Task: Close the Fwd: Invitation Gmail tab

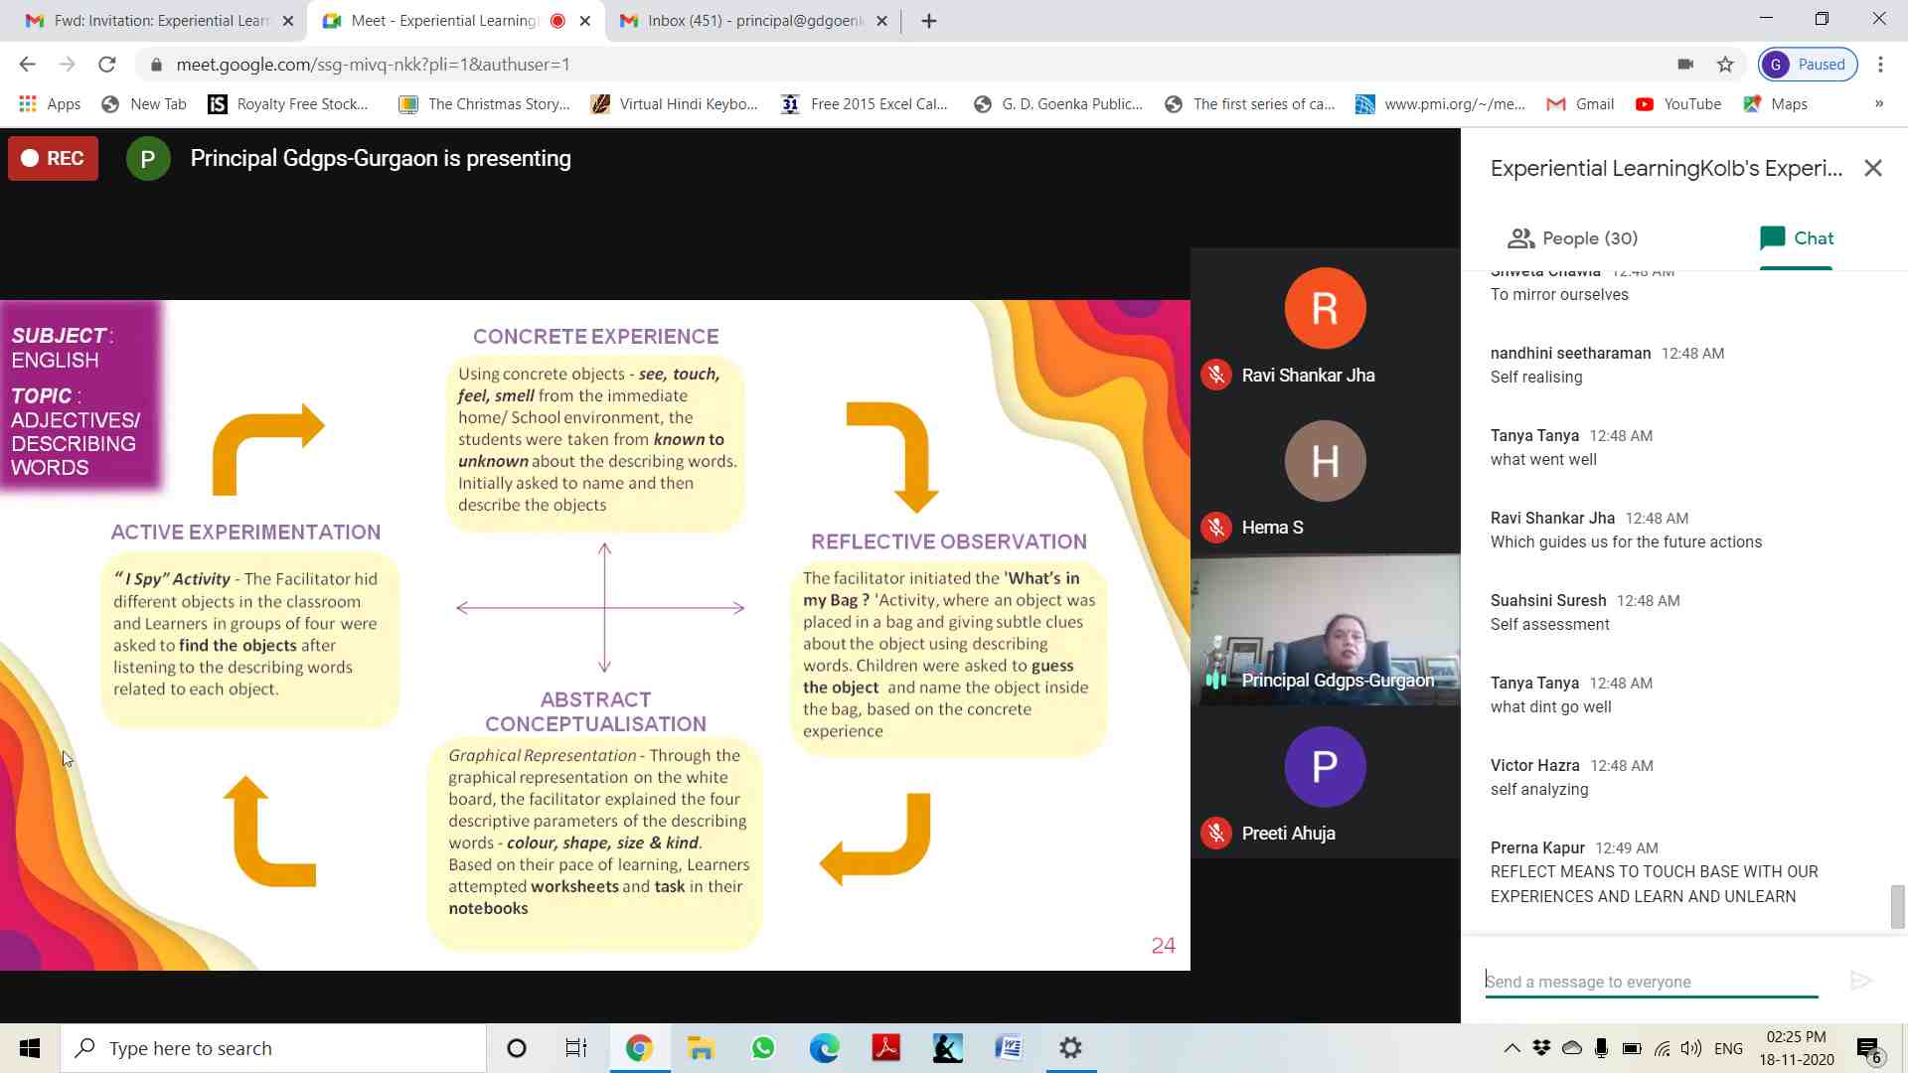Action: [288, 21]
